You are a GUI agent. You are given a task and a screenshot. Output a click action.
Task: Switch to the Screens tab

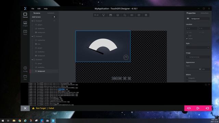37,13
